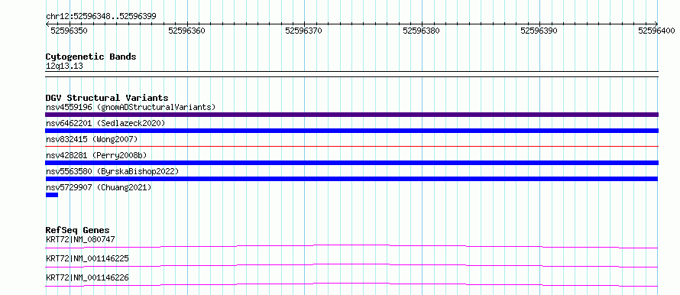This screenshot has width=680, height=295.
Task: Click ruler coordinate label 52596390
Action: (539, 31)
